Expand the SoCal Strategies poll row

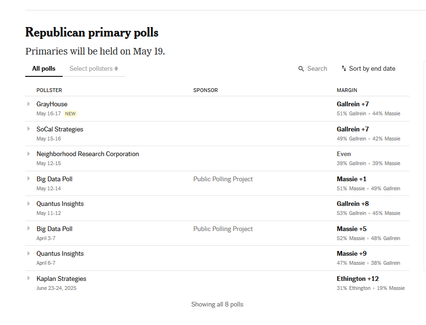(28, 129)
